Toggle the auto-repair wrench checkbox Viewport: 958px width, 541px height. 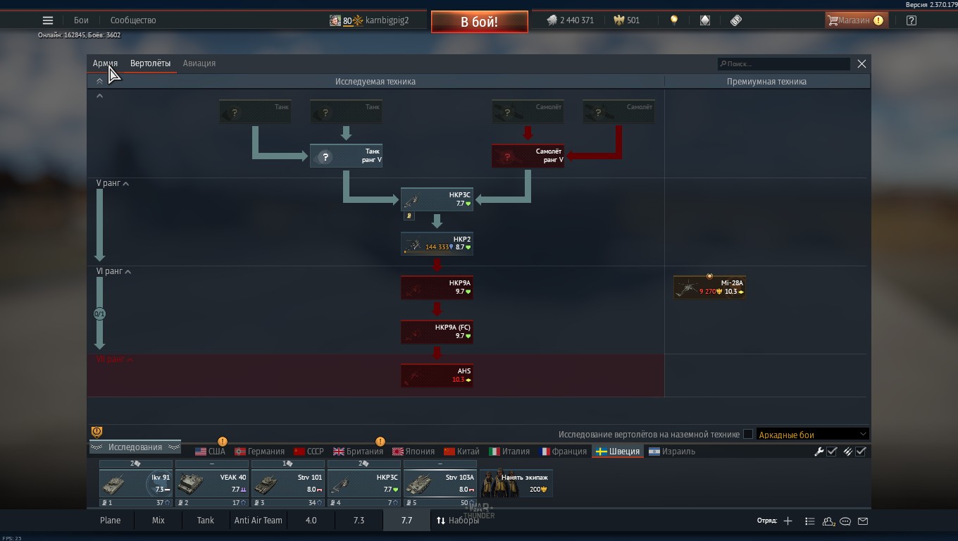831,452
